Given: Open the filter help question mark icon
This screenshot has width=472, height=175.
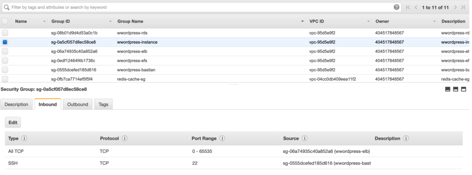Looking at the screenshot, I should point(396,7).
